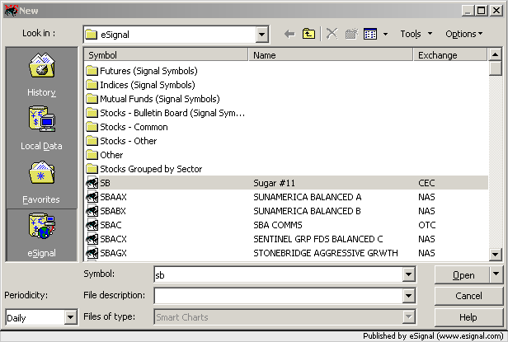Click the security icon beside SB
Image resolution: width=508 pixels, height=342 pixels.
tap(92, 183)
